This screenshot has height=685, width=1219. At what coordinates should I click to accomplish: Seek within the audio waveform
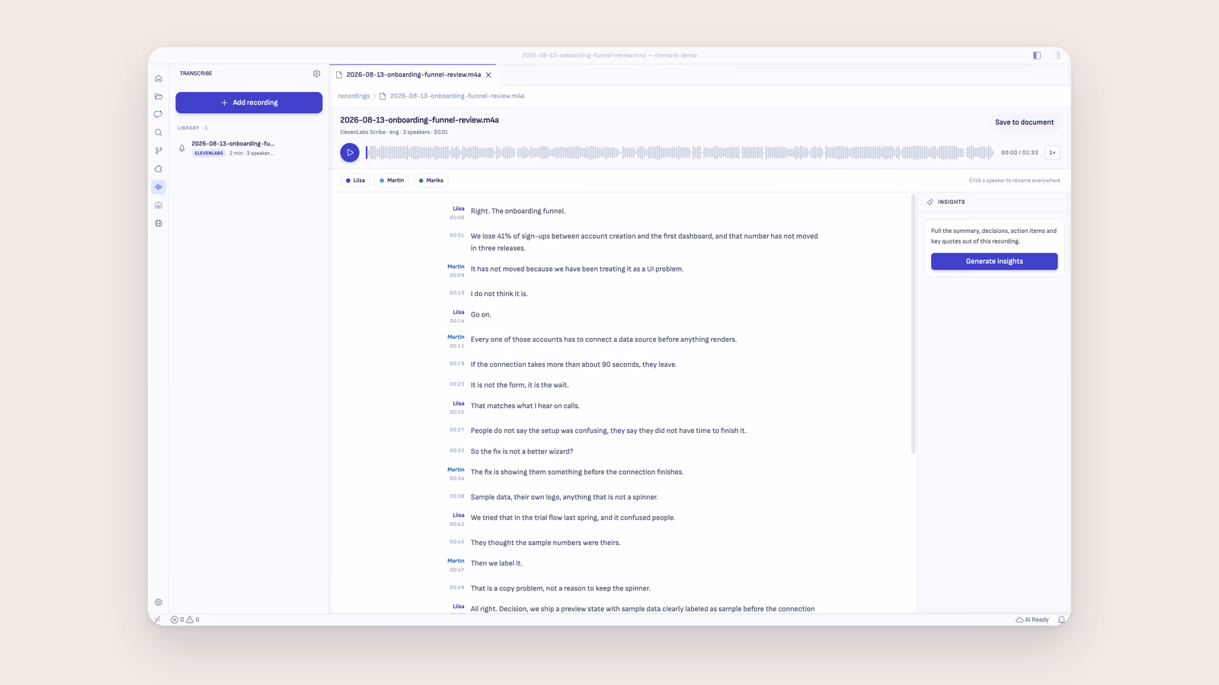[x=680, y=152]
